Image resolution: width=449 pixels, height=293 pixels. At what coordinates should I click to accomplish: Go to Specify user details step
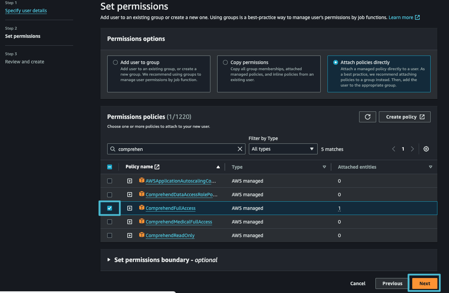pos(26,11)
